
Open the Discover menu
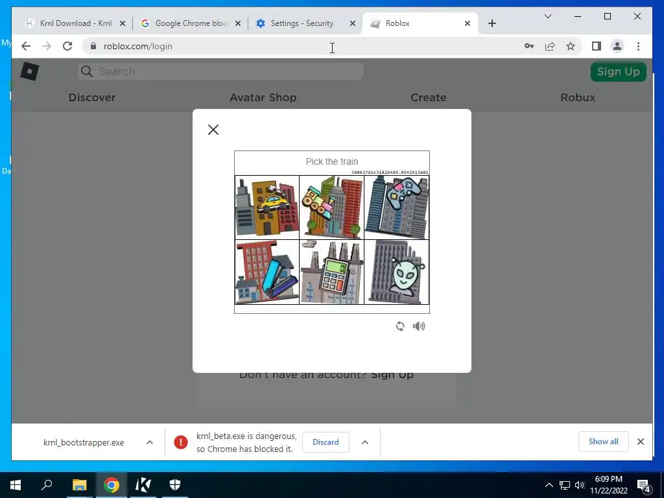(x=92, y=97)
